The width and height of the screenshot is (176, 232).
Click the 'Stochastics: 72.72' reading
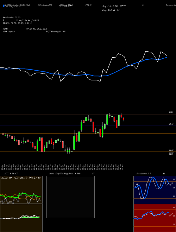click(x=12, y=18)
